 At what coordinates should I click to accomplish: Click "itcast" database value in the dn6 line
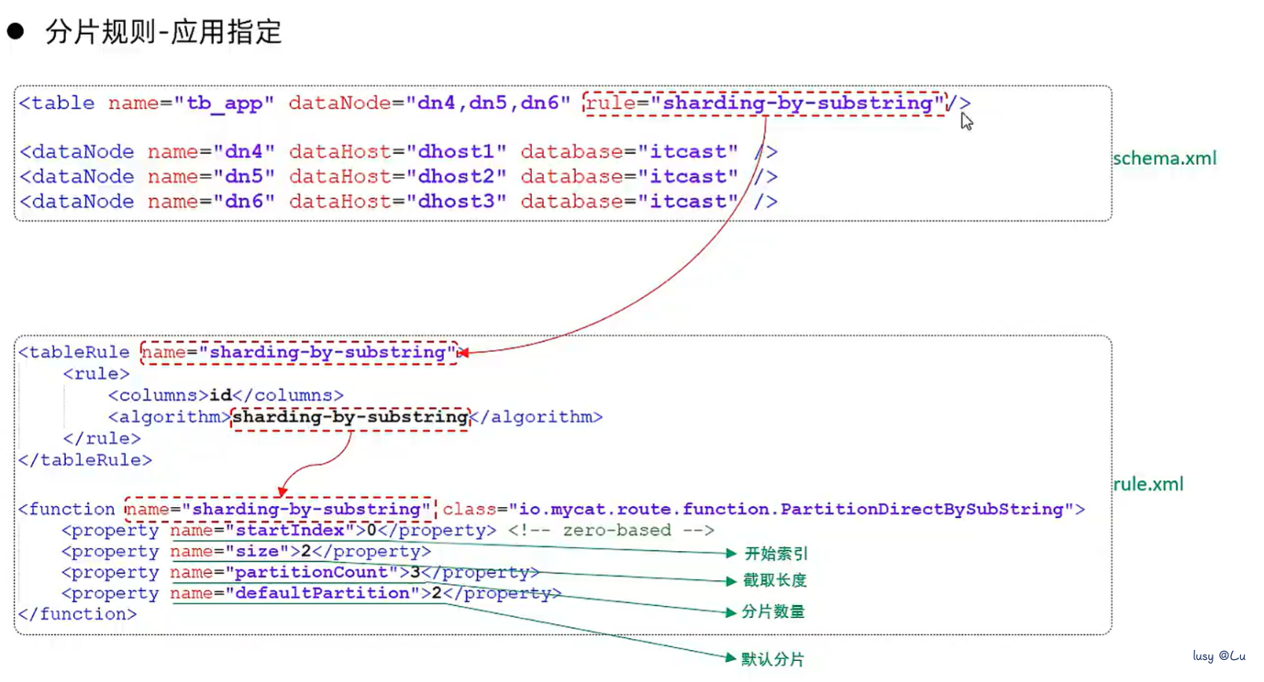[688, 202]
